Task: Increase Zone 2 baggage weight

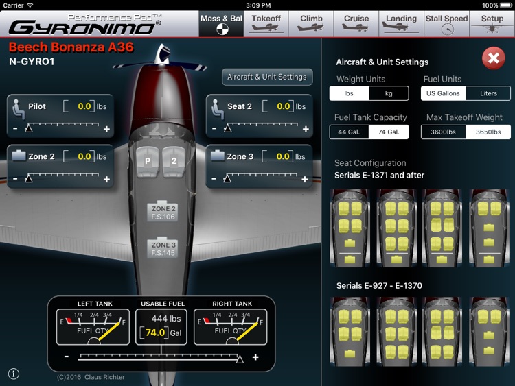Action: coord(106,179)
